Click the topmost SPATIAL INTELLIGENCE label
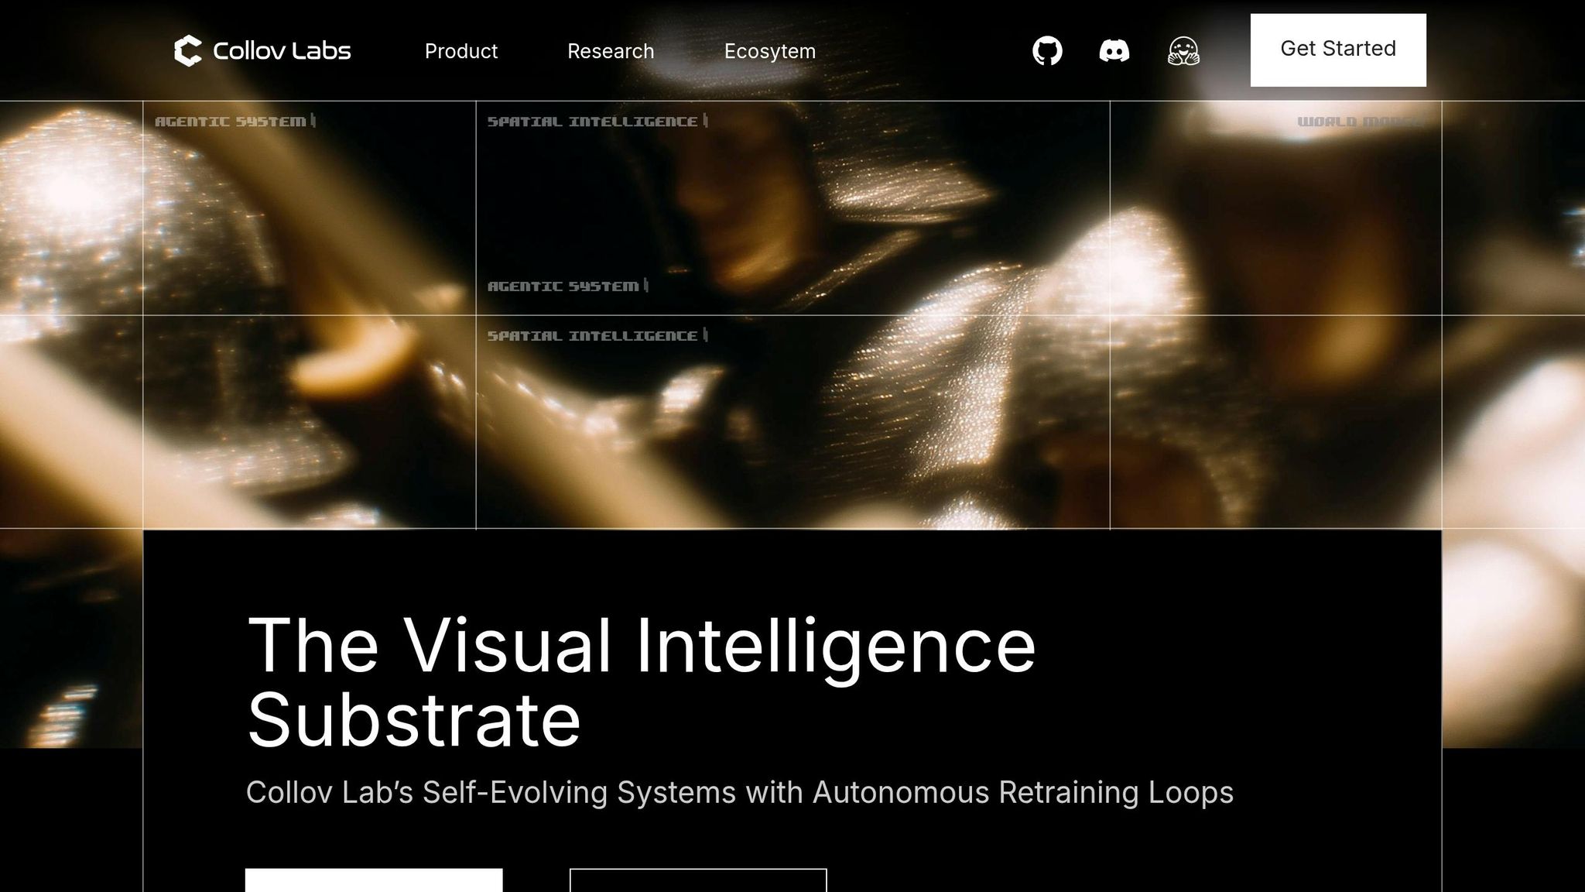 pos(593,122)
